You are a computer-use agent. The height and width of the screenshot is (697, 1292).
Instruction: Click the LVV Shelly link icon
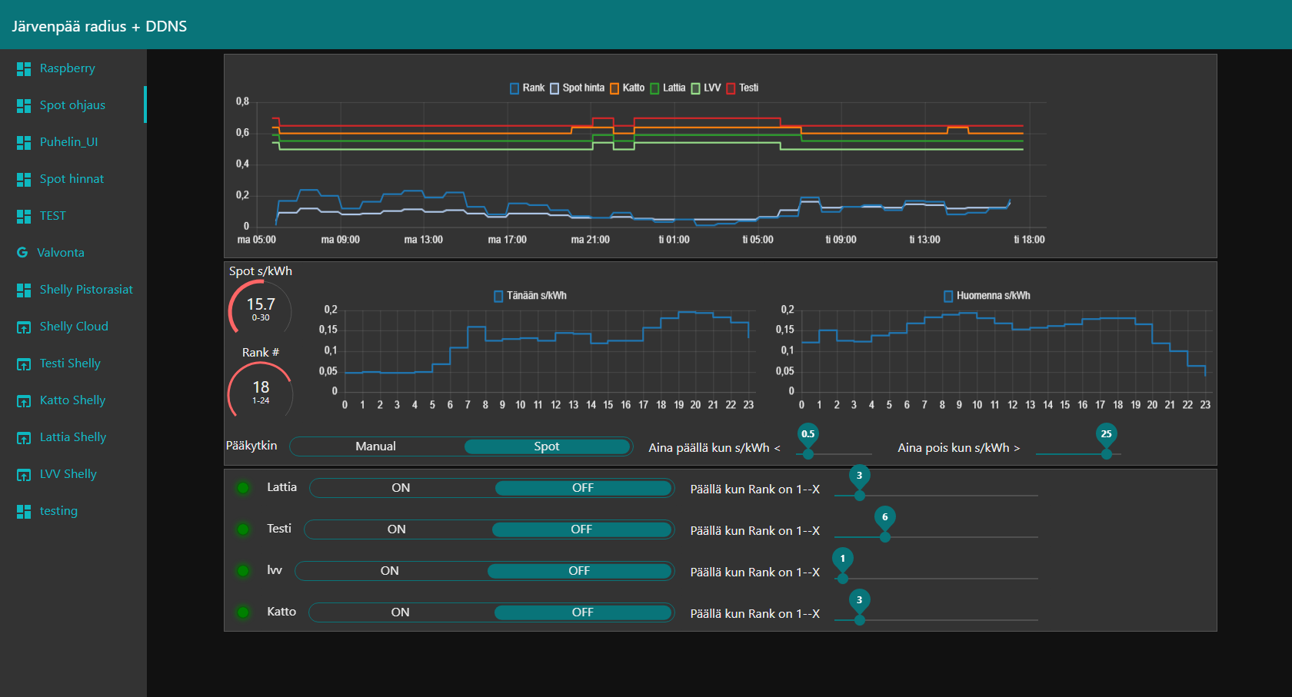[24, 475]
